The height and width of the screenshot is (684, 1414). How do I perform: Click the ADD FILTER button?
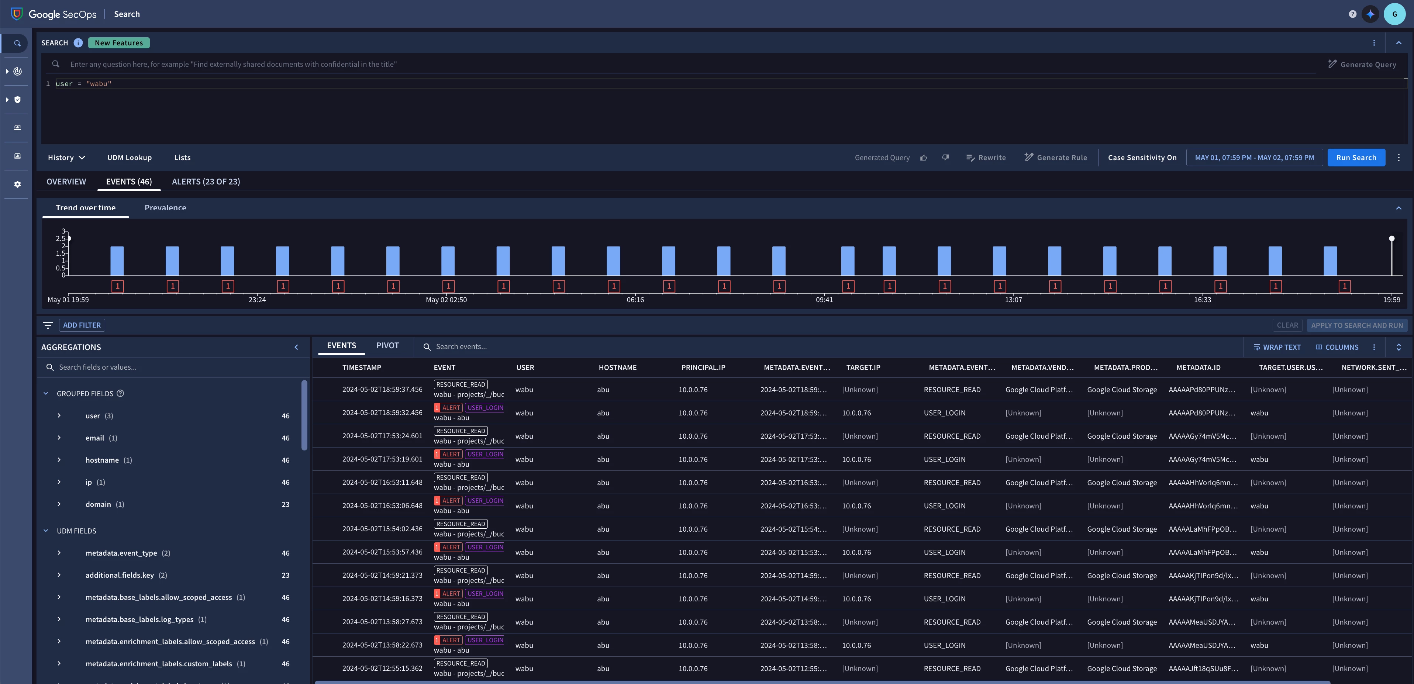click(82, 325)
